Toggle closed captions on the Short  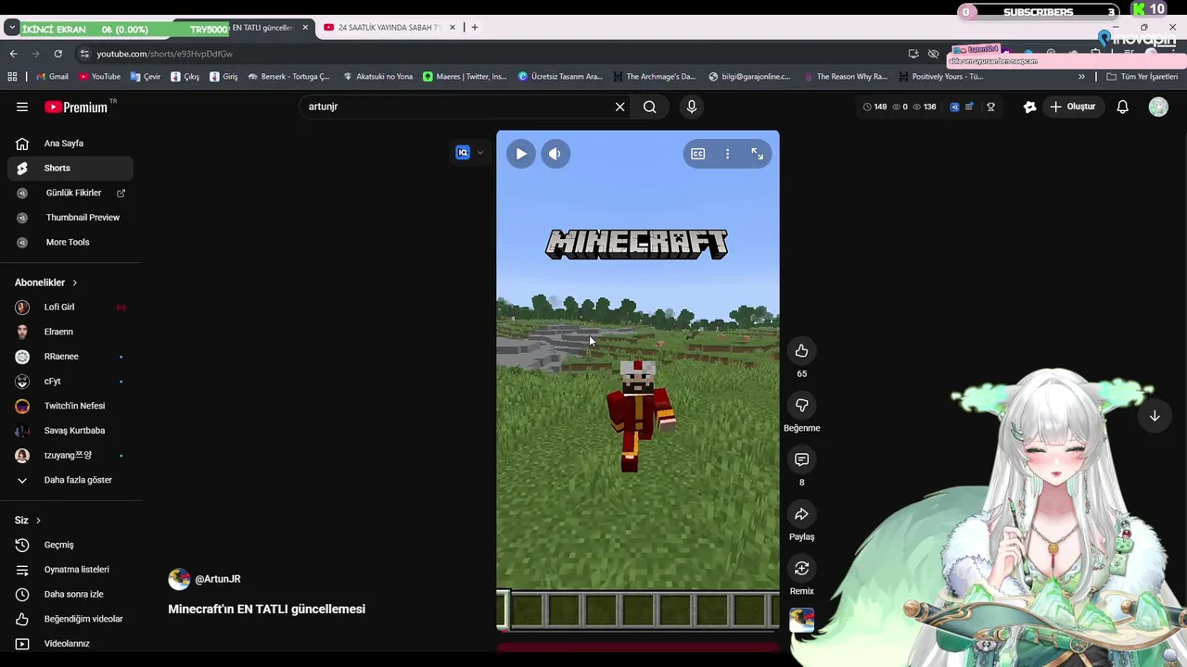697,154
